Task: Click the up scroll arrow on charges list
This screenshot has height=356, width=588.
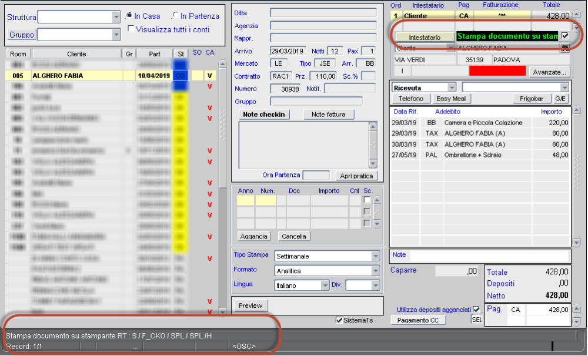Action: click(575, 110)
